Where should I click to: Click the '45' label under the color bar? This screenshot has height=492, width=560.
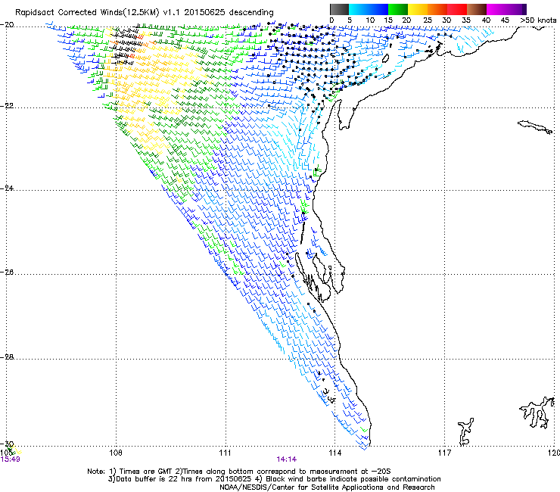(505, 20)
